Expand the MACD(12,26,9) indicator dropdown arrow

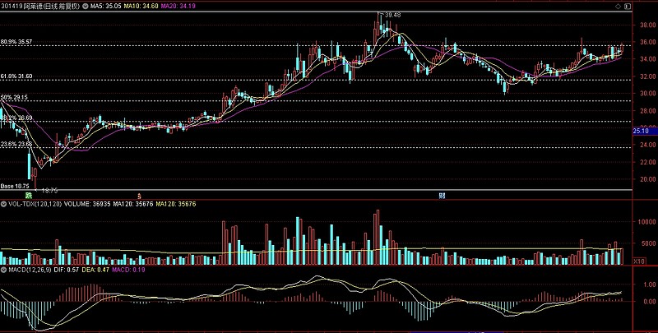click(x=3, y=270)
